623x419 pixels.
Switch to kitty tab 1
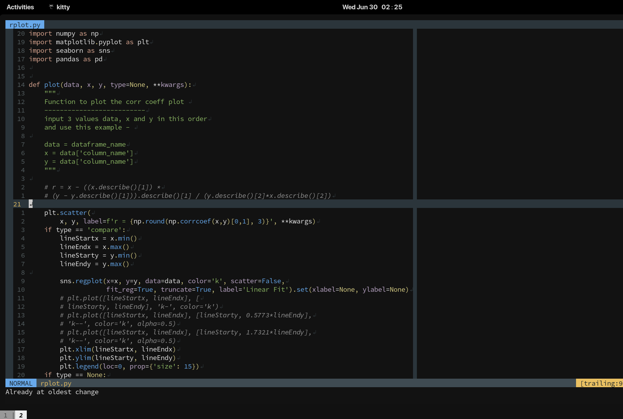pyautogui.click(x=5, y=415)
